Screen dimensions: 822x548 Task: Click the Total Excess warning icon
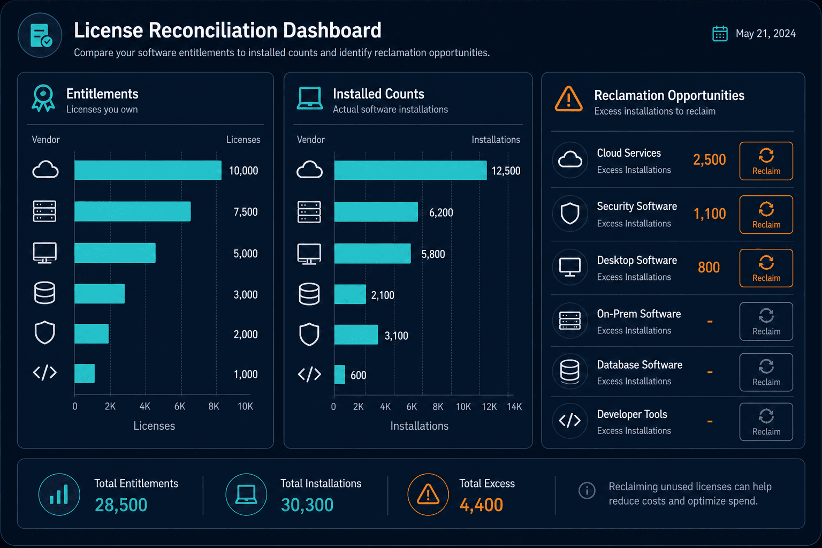(x=428, y=494)
